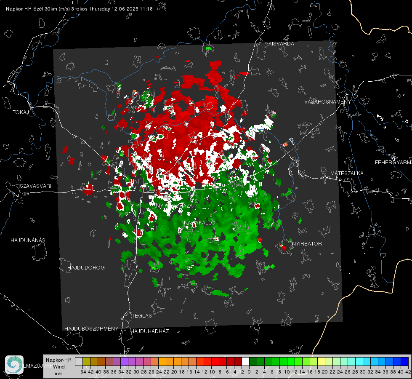This screenshot has height=379, width=412.
Task: Click the TOKAJ town label
Action: coord(21,112)
